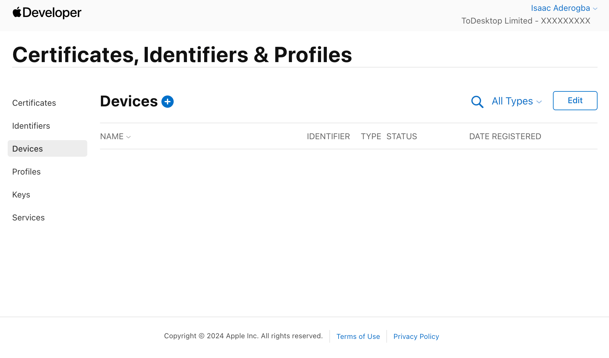Switch to the TYPE column header
The width and height of the screenshot is (609, 358).
[x=371, y=136]
